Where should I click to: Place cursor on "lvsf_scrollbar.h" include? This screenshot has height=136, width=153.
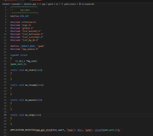pyautogui.click(x=32, y=37)
